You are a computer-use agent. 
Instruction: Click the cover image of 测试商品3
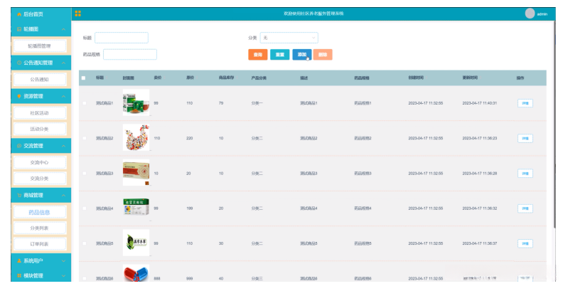coord(136,173)
